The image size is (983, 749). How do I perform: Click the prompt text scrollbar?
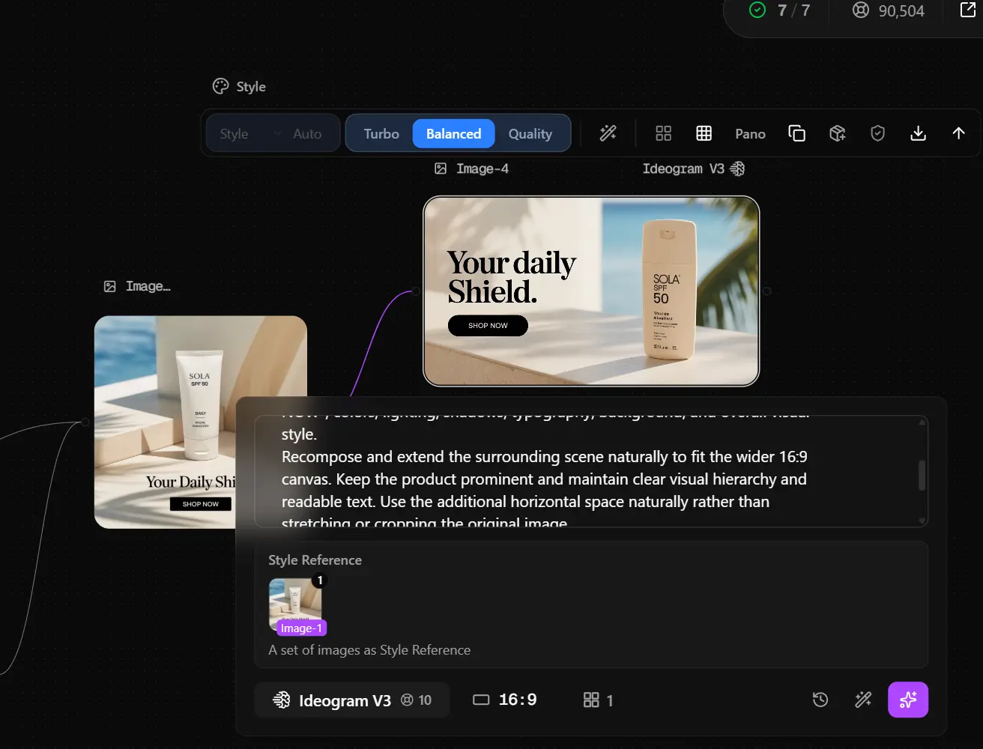(x=922, y=475)
